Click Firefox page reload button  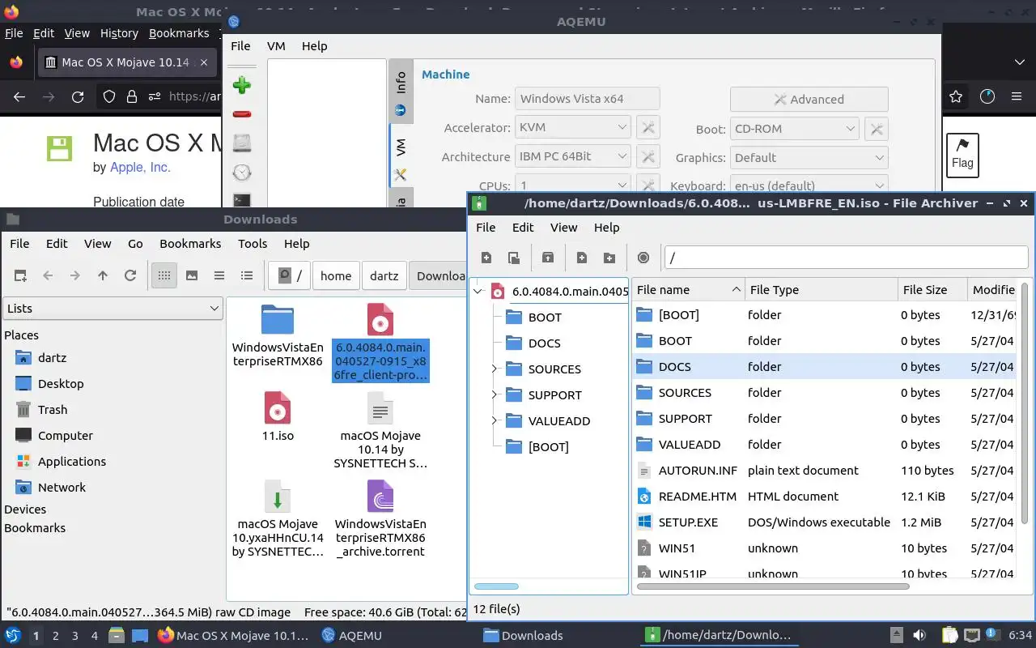click(x=78, y=96)
